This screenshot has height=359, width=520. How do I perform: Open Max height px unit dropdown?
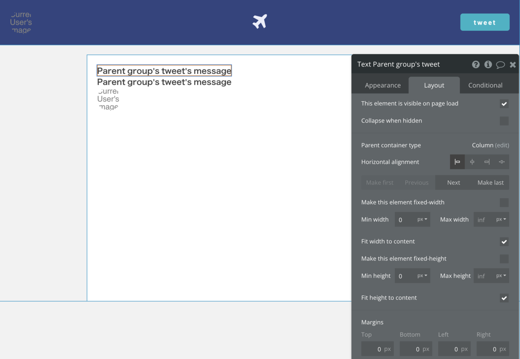click(x=501, y=276)
